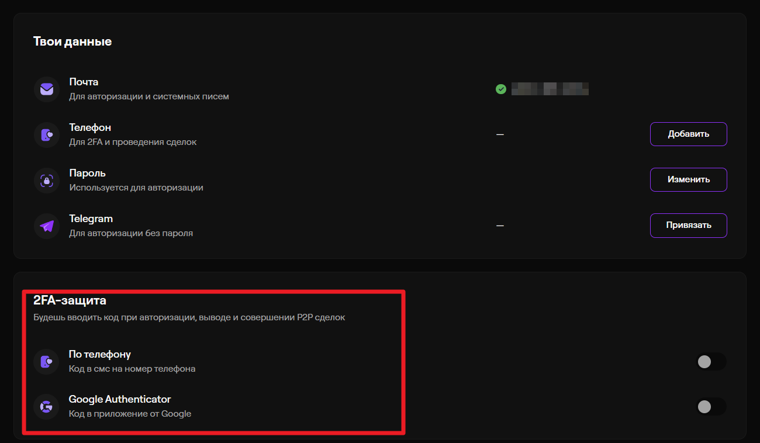Click the Привязать button for Telegram
This screenshot has width=760, height=443.
689,226
